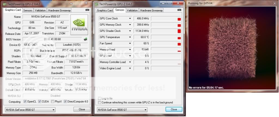Click the Driver Version field
This screenshot has width=279, height=117.
(x=55, y=79)
